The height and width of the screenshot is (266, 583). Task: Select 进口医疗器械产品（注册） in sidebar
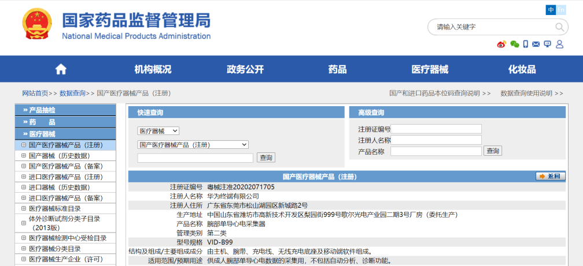66,177
